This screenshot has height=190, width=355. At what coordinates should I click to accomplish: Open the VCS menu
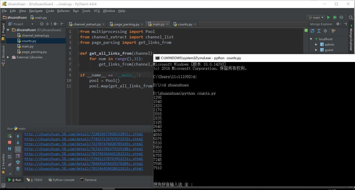click(97, 11)
